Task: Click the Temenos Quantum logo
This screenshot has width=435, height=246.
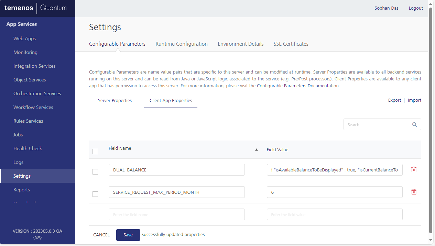Action: tap(35, 8)
